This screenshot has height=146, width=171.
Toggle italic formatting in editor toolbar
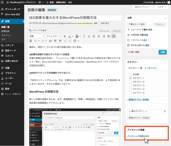(84, 36)
